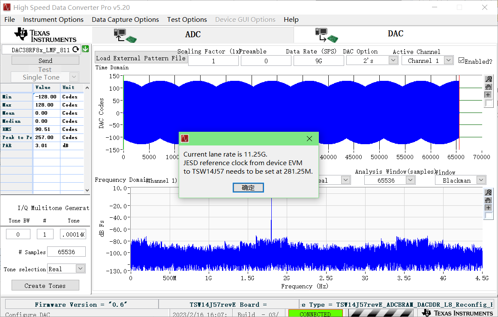The width and height of the screenshot is (498, 317).
Task: Select the time domain pan hand tool
Action: coord(489,87)
